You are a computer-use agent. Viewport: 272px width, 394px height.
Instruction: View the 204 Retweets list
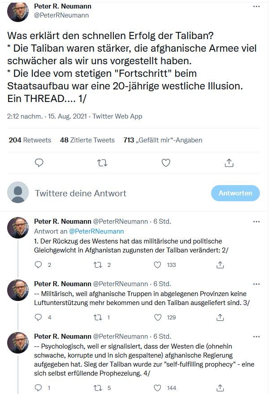coord(30,140)
